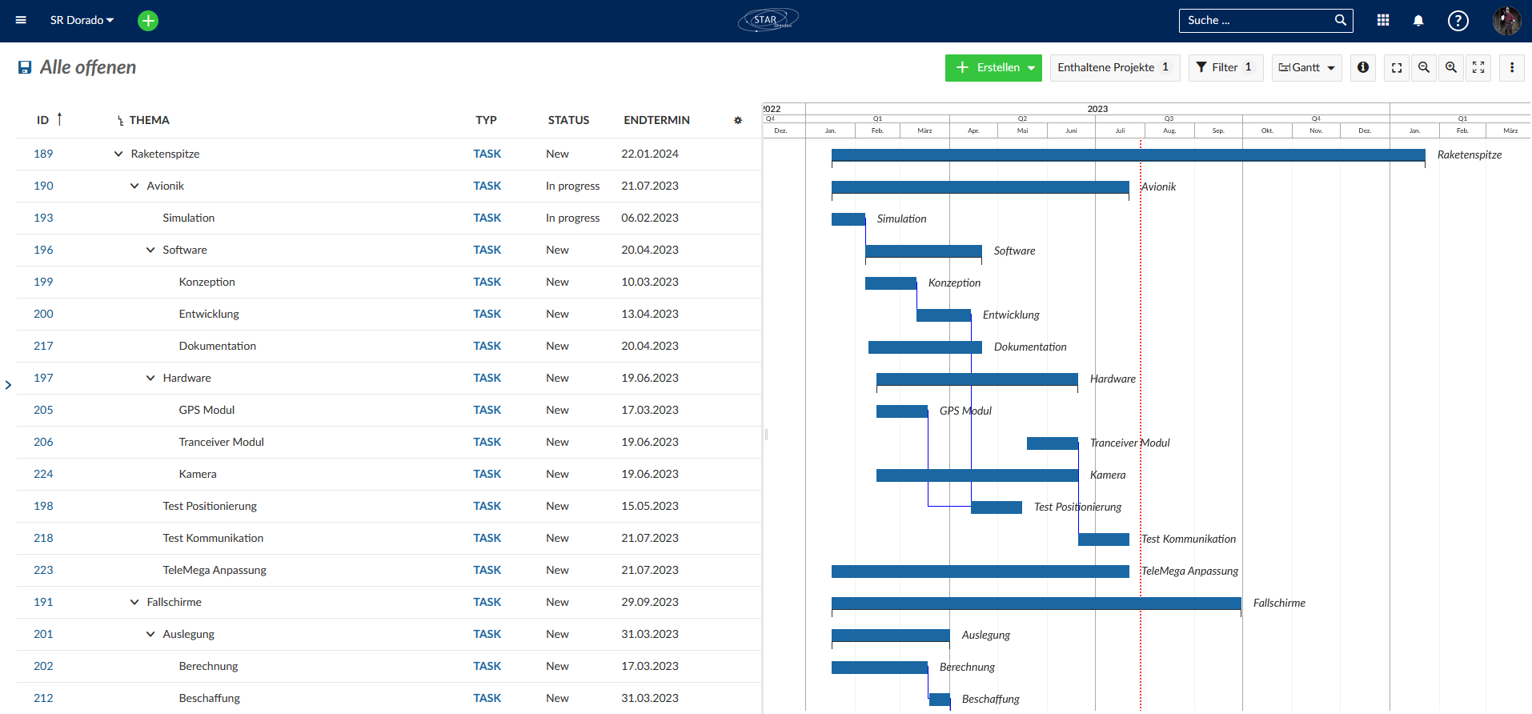The height and width of the screenshot is (714, 1532).
Task: Activate the fullscreen zen mode icon
Action: pos(1478,68)
